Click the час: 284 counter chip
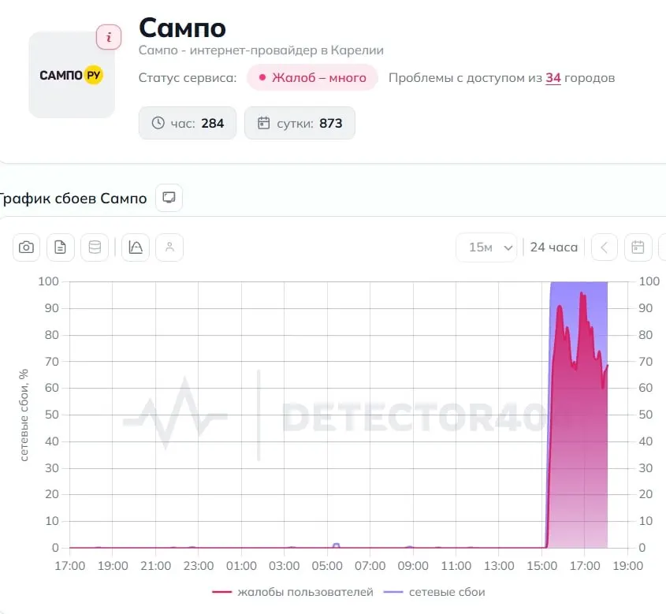666x614 pixels. (188, 123)
